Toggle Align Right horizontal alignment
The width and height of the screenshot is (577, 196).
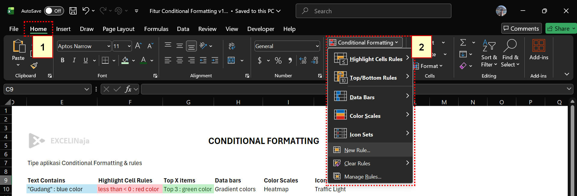pos(191,60)
